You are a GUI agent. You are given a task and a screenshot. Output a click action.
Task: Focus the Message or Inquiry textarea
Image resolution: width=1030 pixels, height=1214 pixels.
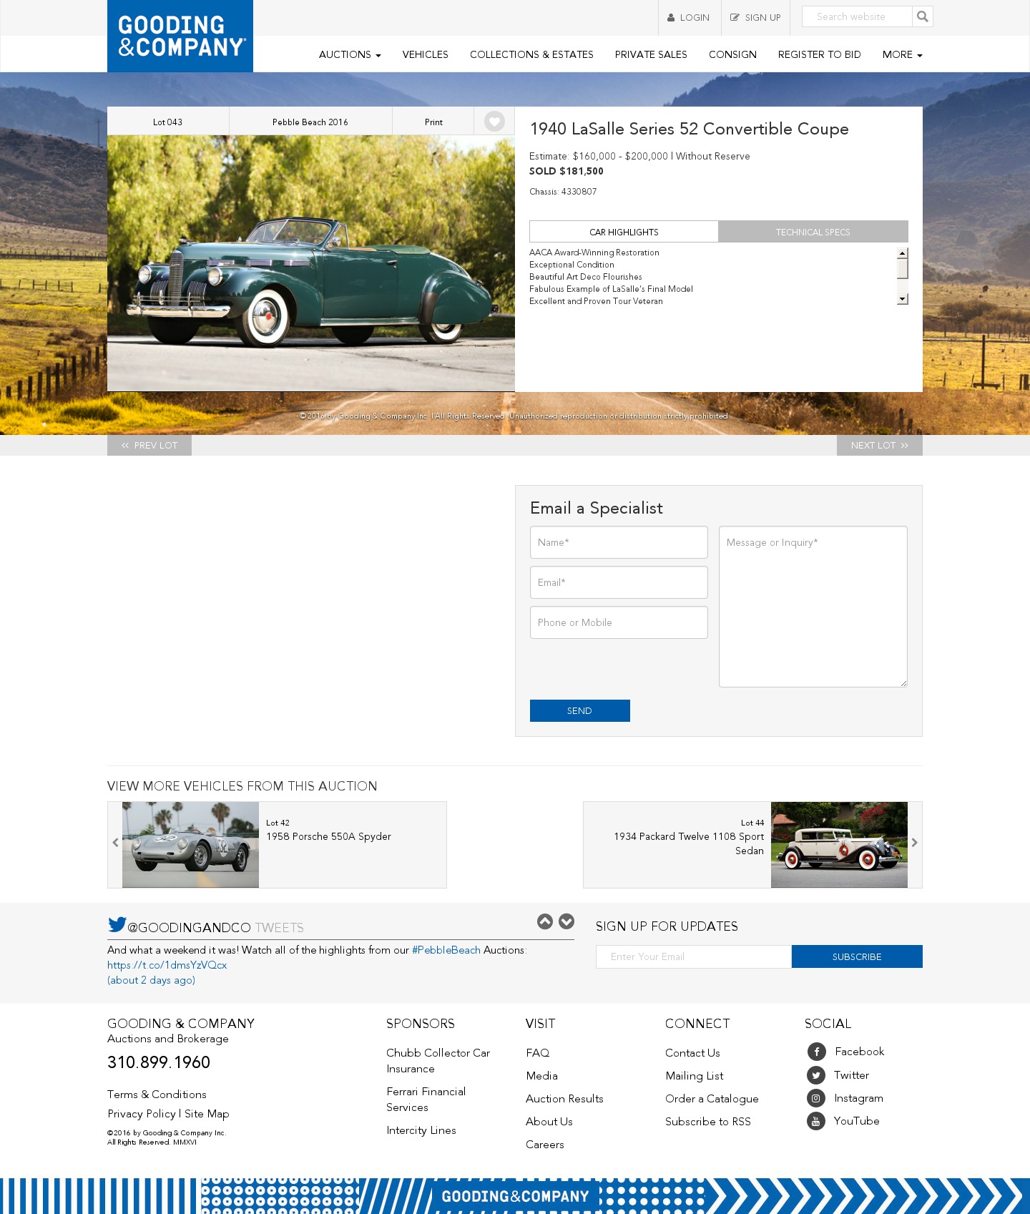813,607
